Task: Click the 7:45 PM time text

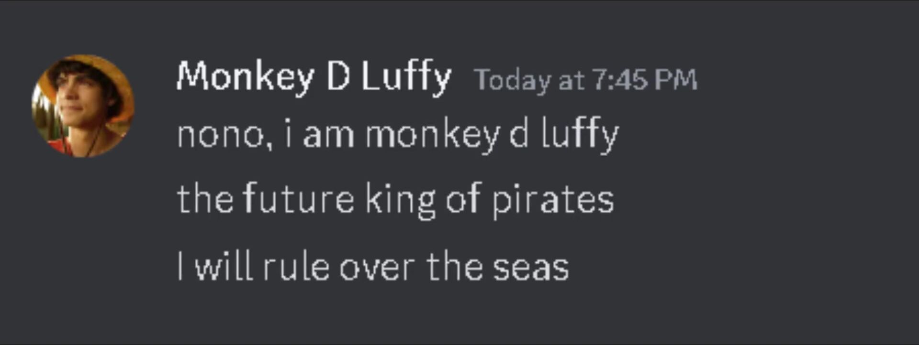Action: tap(644, 79)
